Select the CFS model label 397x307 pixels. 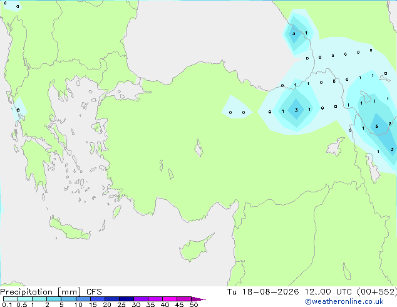tap(94, 292)
